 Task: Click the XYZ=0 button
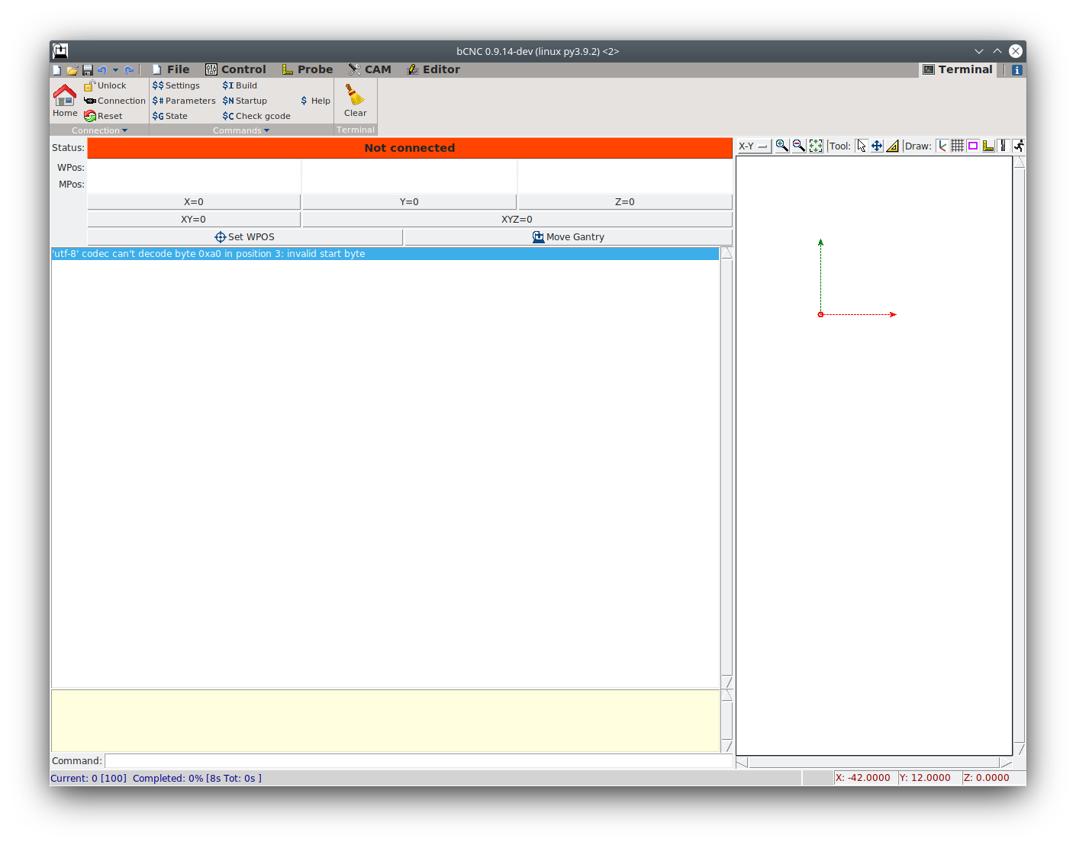517,220
